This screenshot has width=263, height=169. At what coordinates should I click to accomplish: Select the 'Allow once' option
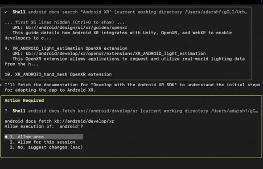click(x=44, y=137)
